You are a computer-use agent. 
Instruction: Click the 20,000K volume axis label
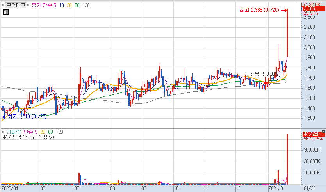click(x=312, y=161)
